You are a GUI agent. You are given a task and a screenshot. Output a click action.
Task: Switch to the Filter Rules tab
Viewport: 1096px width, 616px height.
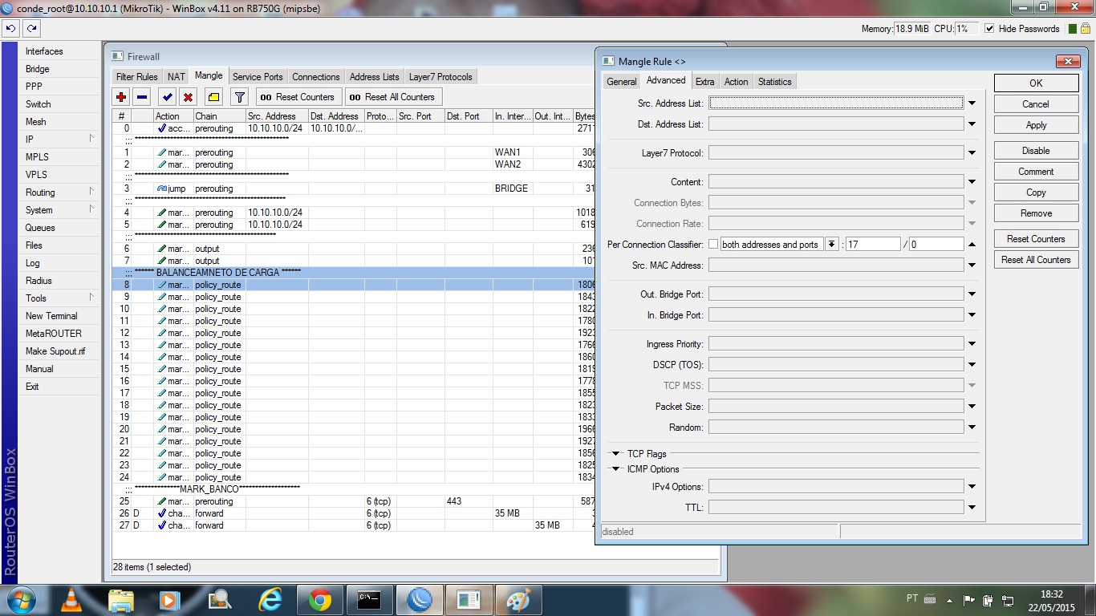pyautogui.click(x=137, y=77)
